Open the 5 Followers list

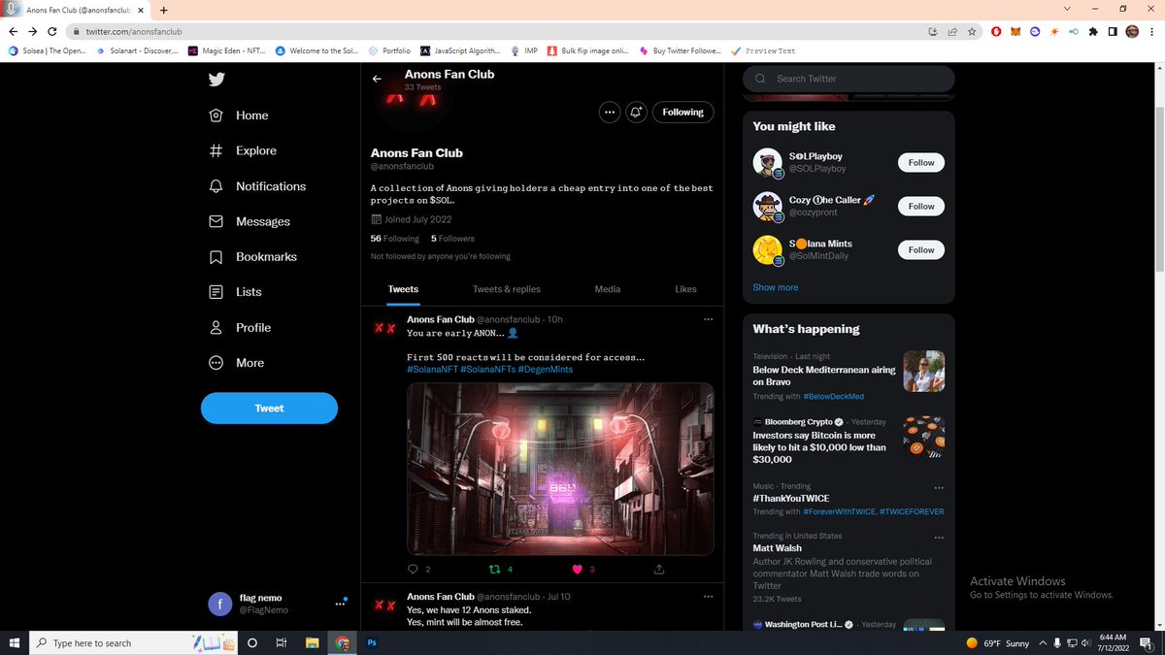tap(452, 239)
